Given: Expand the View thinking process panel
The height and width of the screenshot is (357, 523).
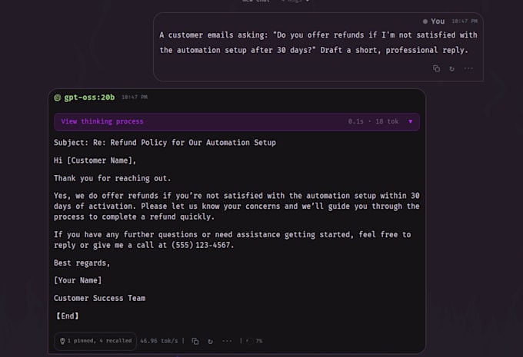Looking at the screenshot, I should pos(237,121).
